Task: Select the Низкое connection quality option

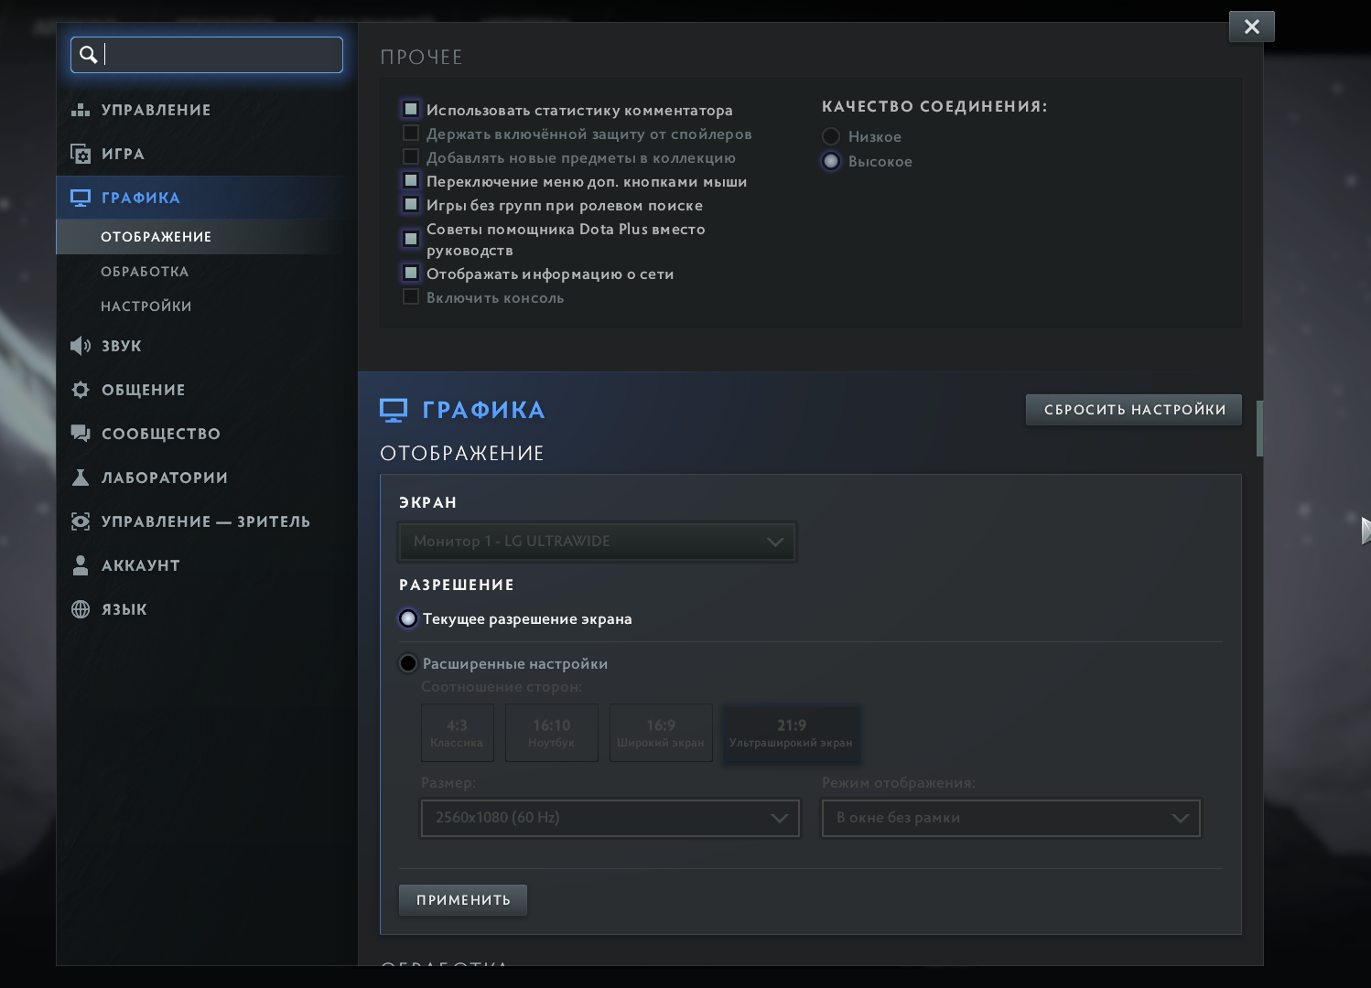Action: [831, 136]
